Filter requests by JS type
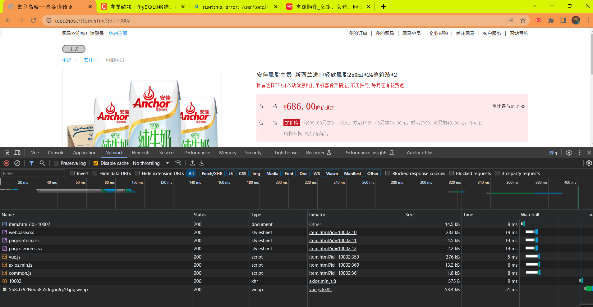The image size is (593, 307). pos(231,174)
